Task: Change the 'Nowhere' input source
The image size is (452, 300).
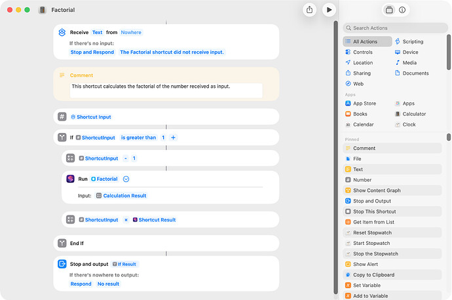Action: coord(131,32)
